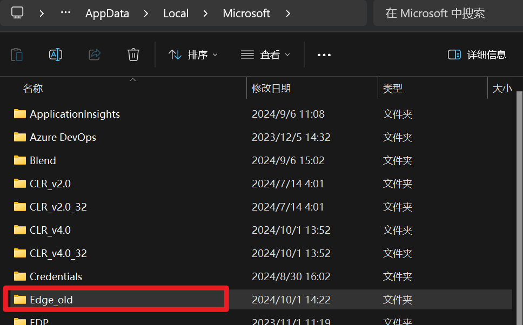
Task: Toggle the details pane button
Action: point(477,55)
